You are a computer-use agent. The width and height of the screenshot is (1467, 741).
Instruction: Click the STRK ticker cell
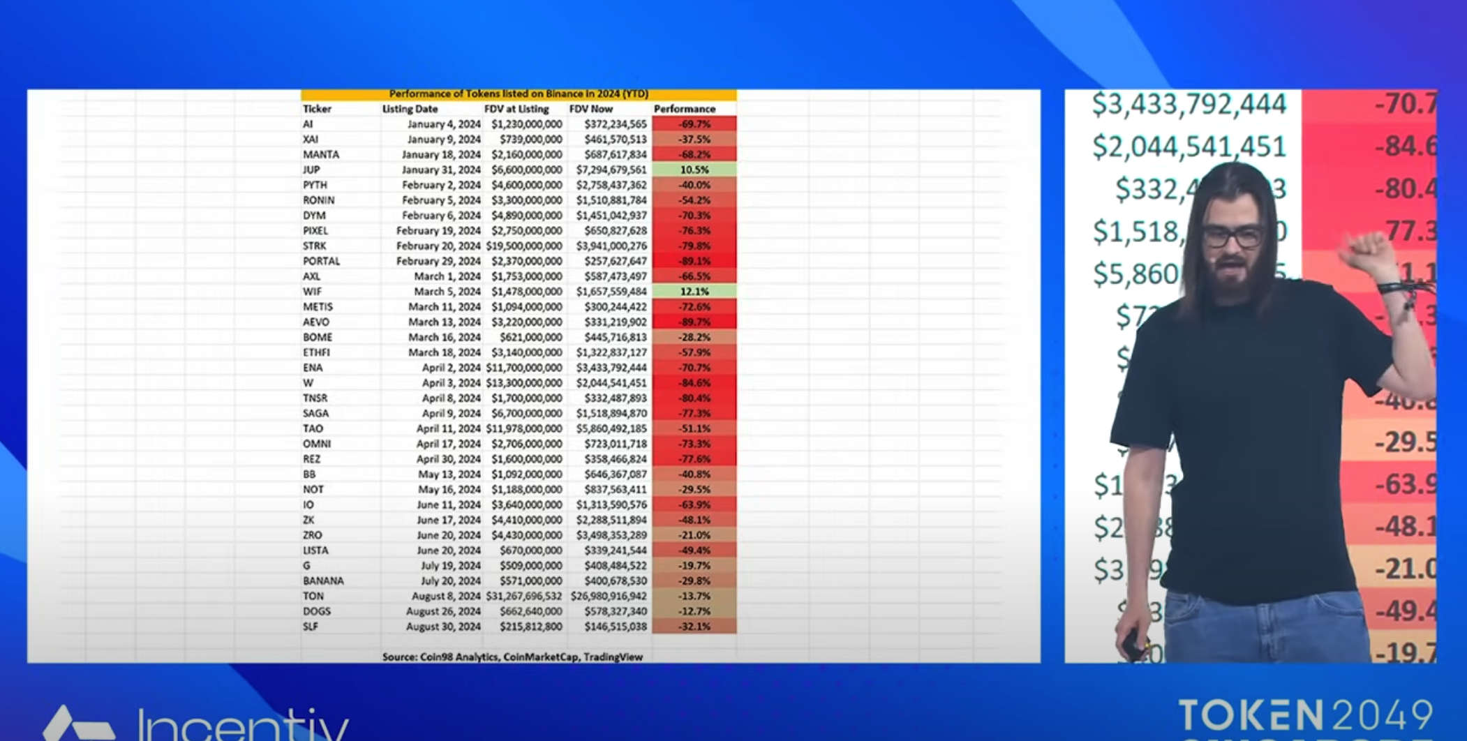pos(315,246)
